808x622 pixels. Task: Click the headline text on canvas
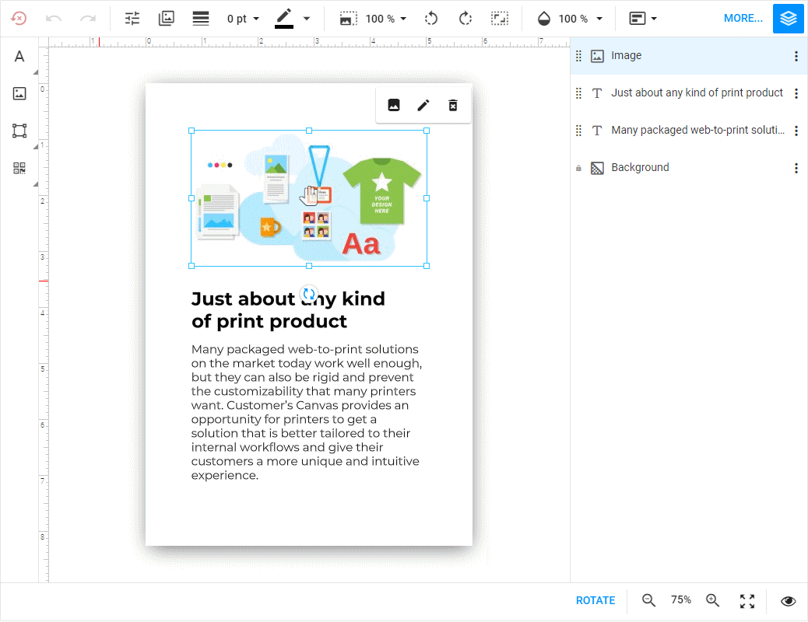pyautogui.click(x=288, y=310)
